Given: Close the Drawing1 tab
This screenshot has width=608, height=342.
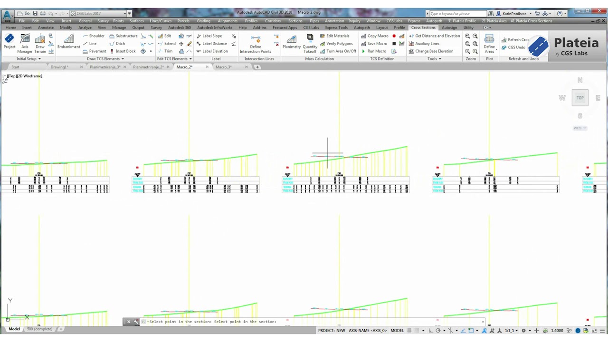Looking at the screenshot, I should pyautogui.click(x=81, y=67).
